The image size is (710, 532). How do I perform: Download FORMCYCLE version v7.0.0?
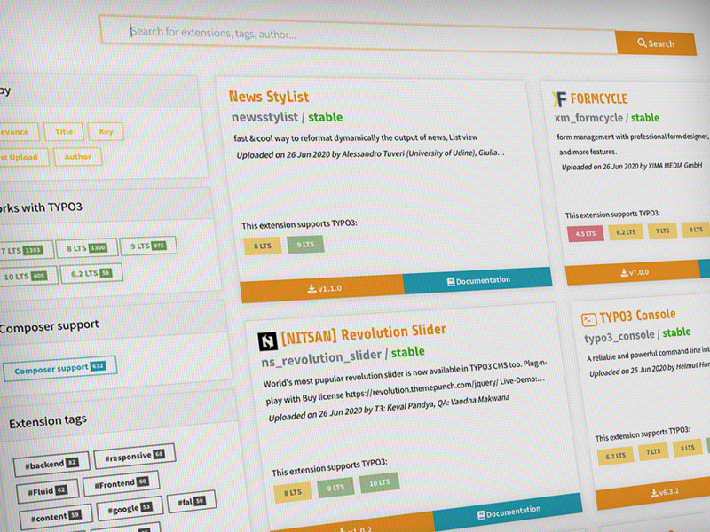[x=633, y=272]
